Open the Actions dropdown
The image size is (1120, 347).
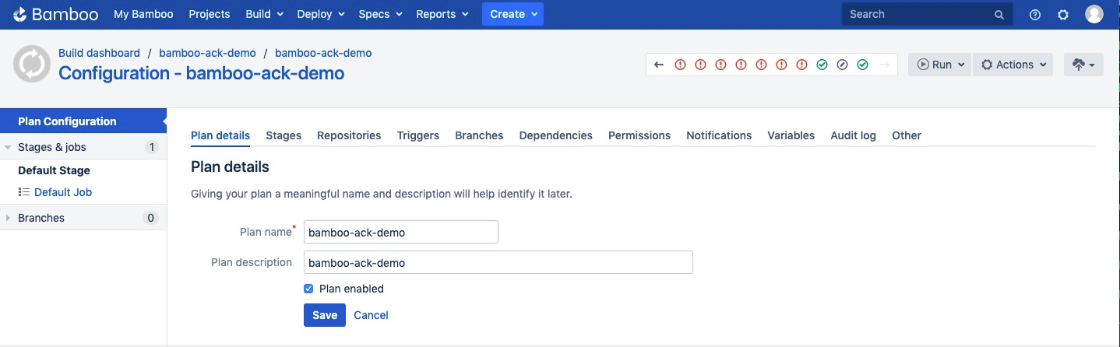tap(1013, 65)
